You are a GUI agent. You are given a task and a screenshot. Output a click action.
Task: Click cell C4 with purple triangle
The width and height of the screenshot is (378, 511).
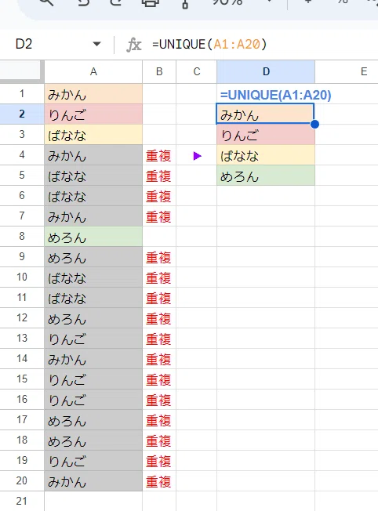point(196,155)
